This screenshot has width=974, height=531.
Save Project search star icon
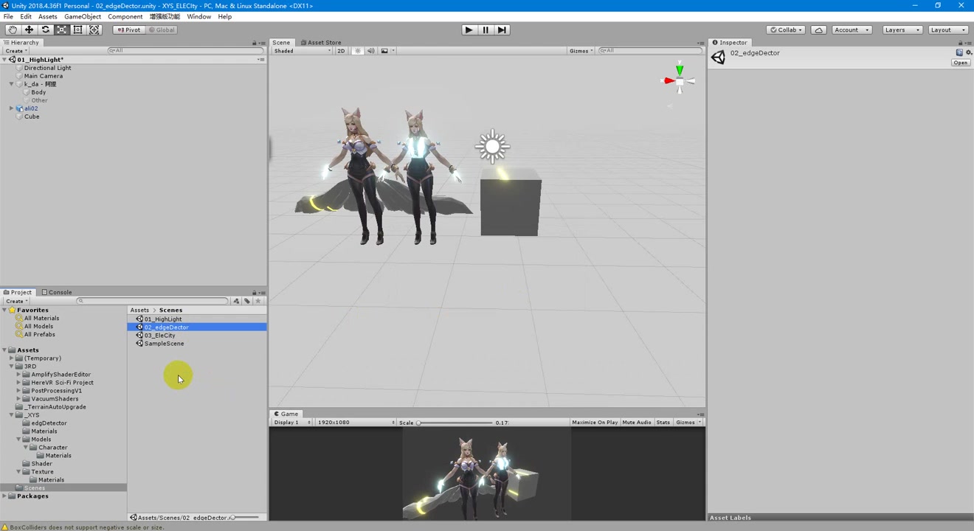pos(258,301)
